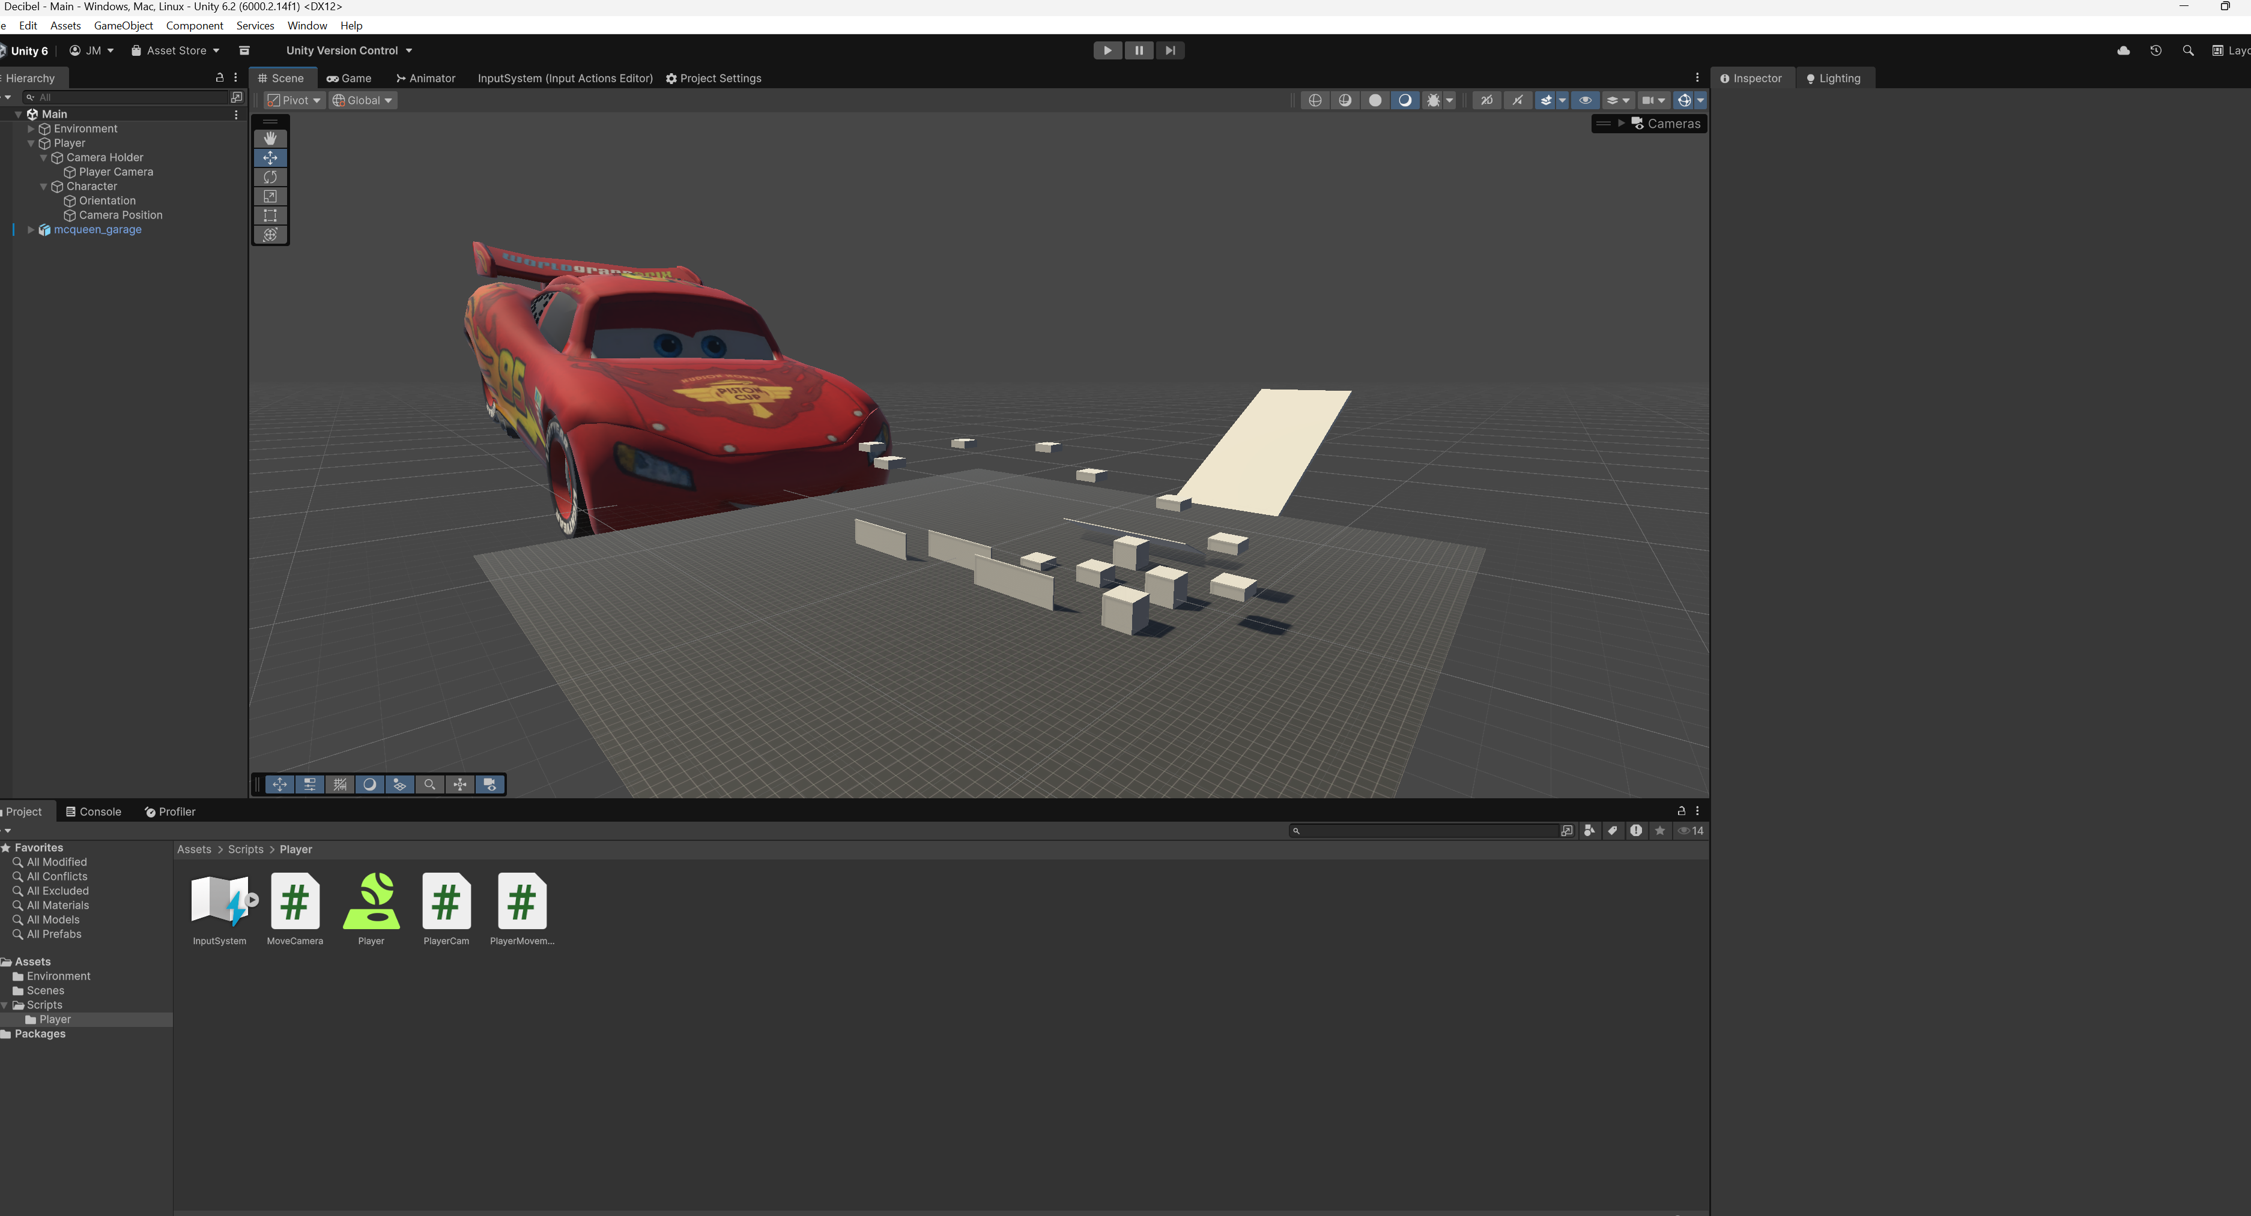This screenshot has width=2251, height=1216.
Task: Expand the mcqueen_garage hierarchy item
Action: [31, 230]
